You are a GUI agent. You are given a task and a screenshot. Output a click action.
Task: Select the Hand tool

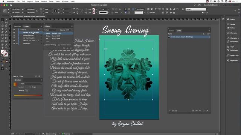pyautogui.click(x=3, y=48)
